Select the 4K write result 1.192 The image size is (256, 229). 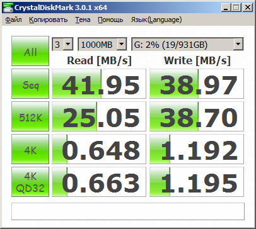coord(197,149)
